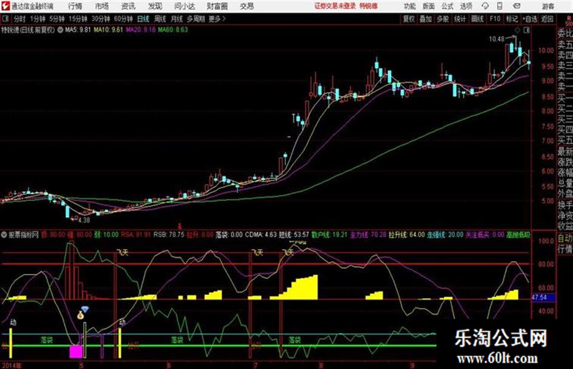
Task: Click the 2014年 date axis label
Action: [x=12, y=365]
